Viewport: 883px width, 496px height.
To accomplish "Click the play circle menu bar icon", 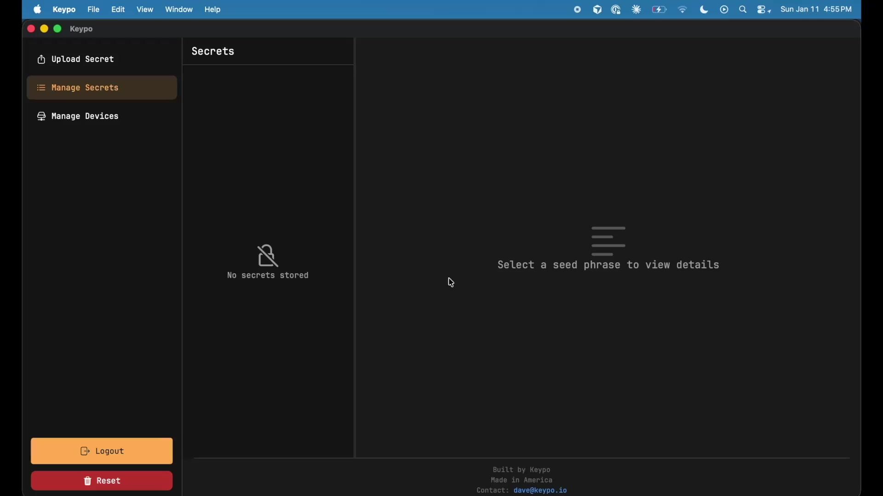I will coord(724,10).
